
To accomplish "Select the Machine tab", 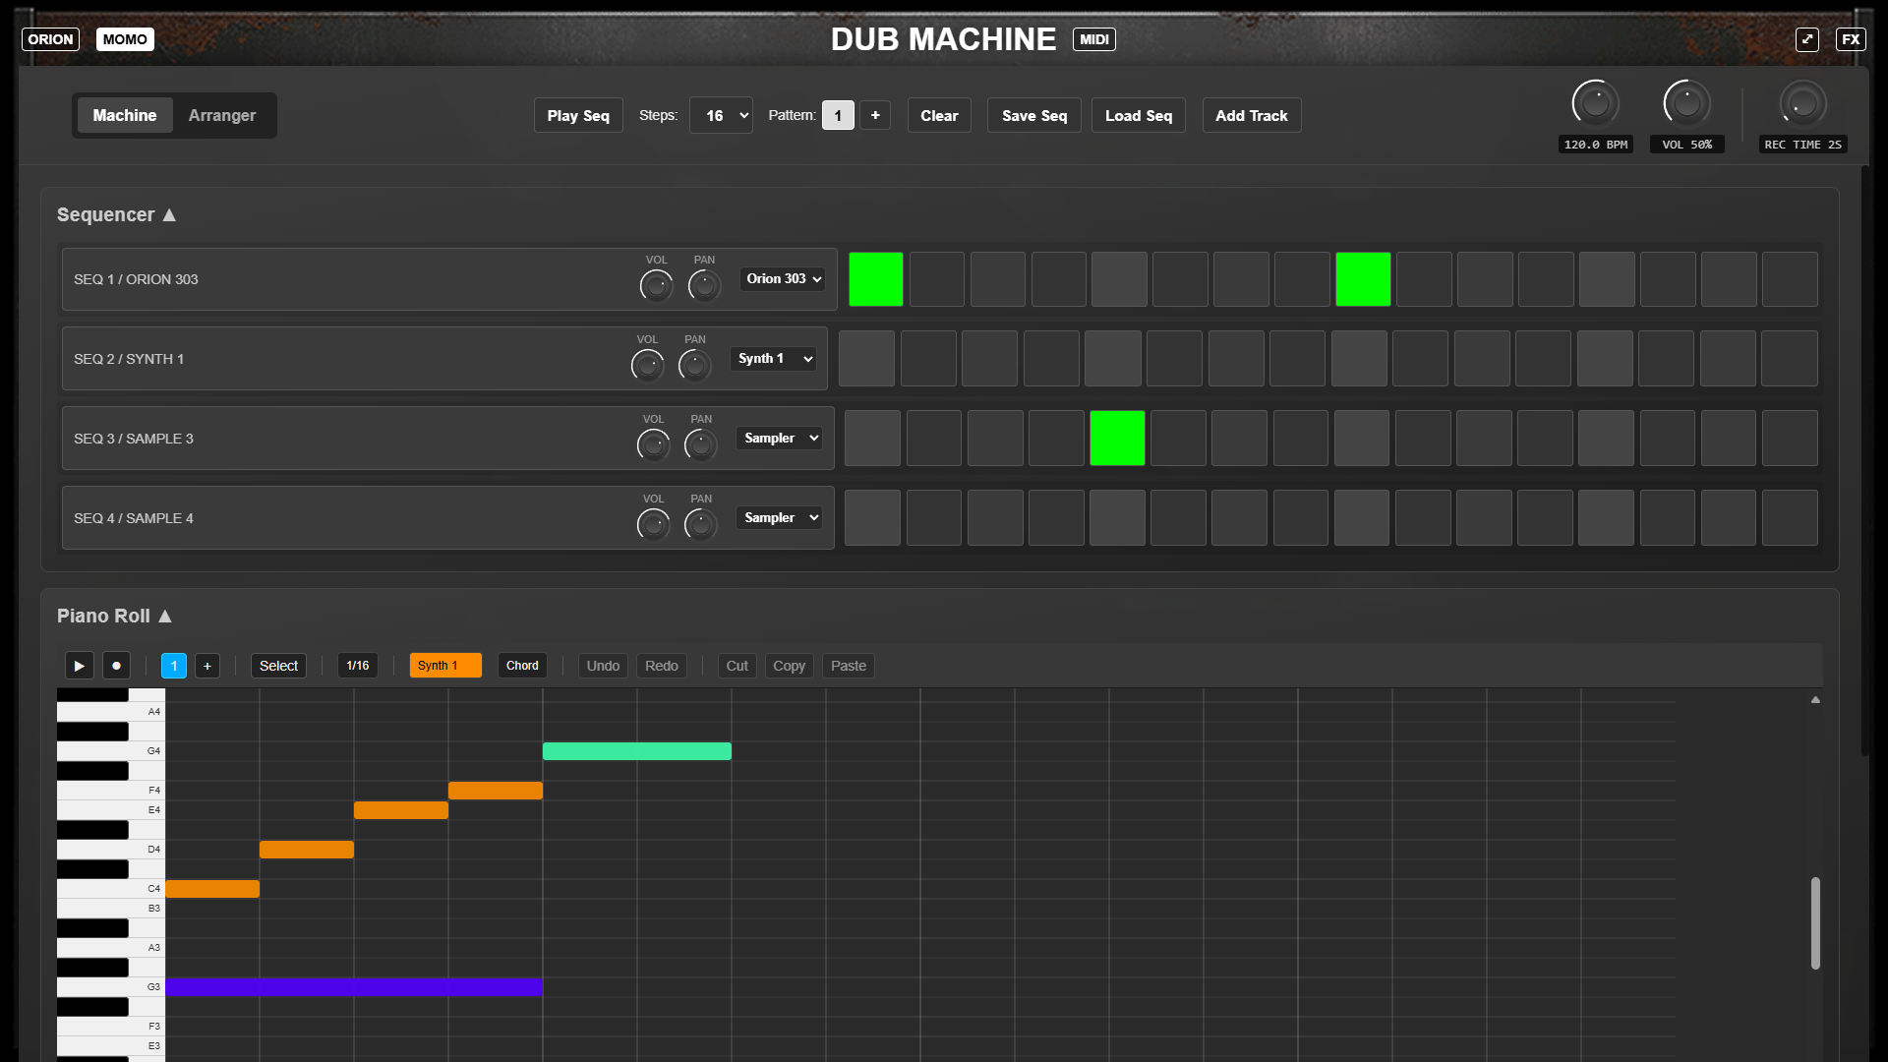I will click(125, 115).
